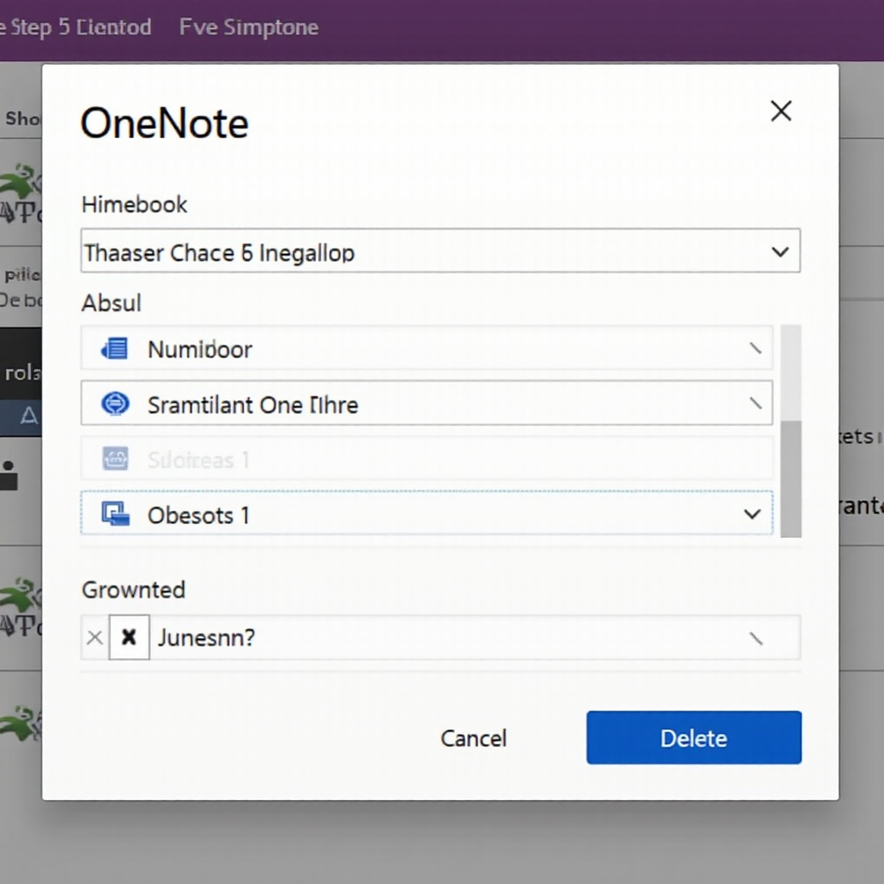Click the list's vertical scrollbar thumb

tap(791, 478)
